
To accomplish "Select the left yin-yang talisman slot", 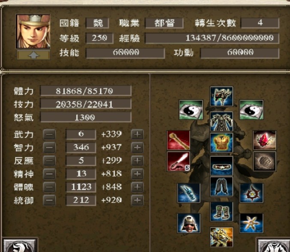I will (x=191, y=110).
